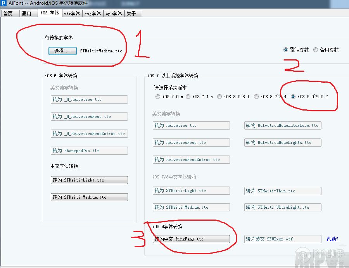The height and width of the screenshot is (268, 349).
Task: Open the txj字体 tab
Action: click(93, 13)
